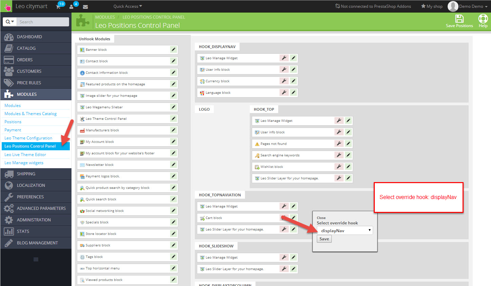Image resolution: width=491 pixels, height=286 pixels.
Task: Edit pencil for HOOK_TOP Leo Manage Widget
Action: pos(348,121)
